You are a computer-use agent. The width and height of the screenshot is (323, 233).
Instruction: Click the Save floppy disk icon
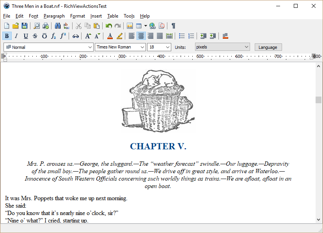(x=25, y=26)
